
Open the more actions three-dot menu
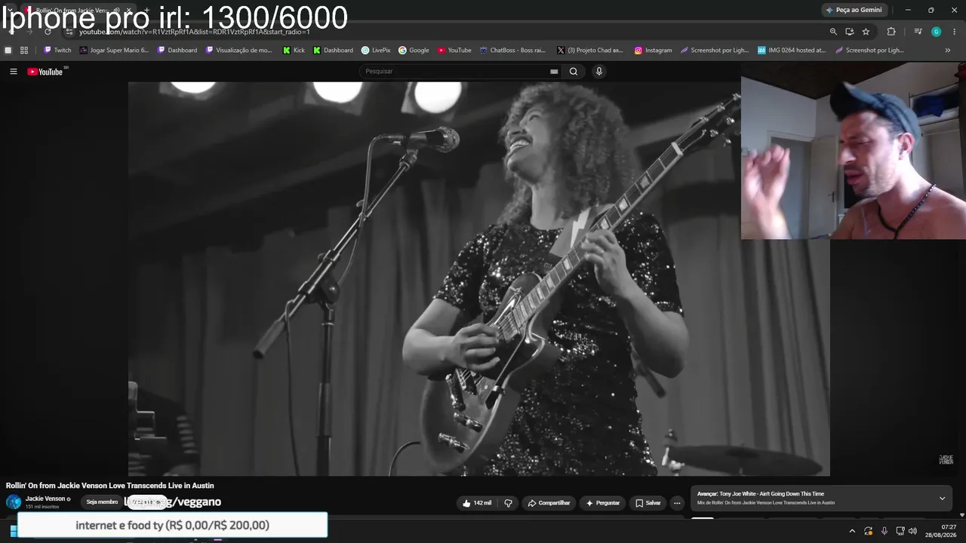click(677, 503)
